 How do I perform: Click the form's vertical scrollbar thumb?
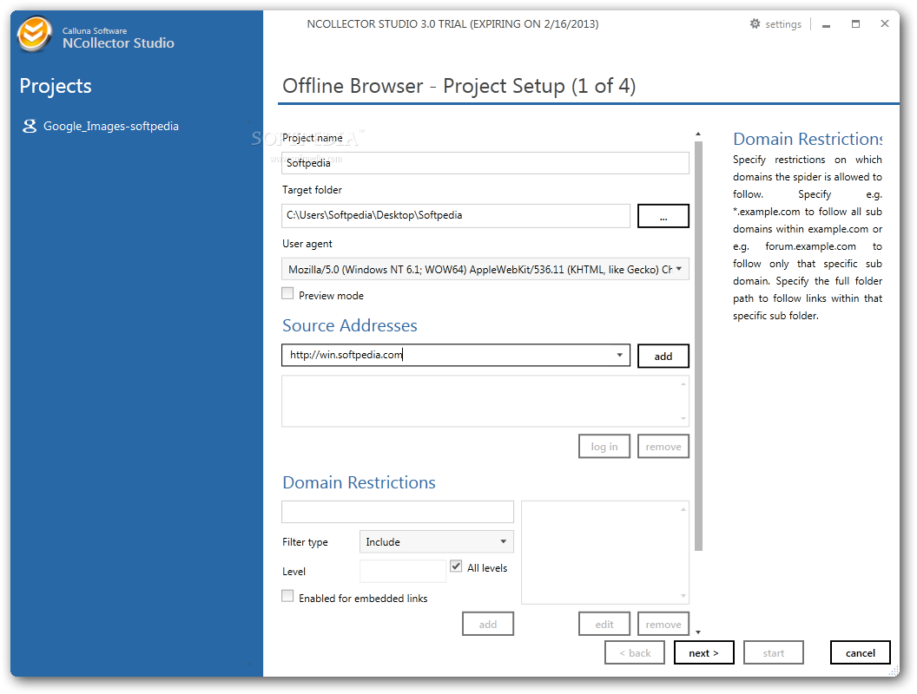point(698,346)
